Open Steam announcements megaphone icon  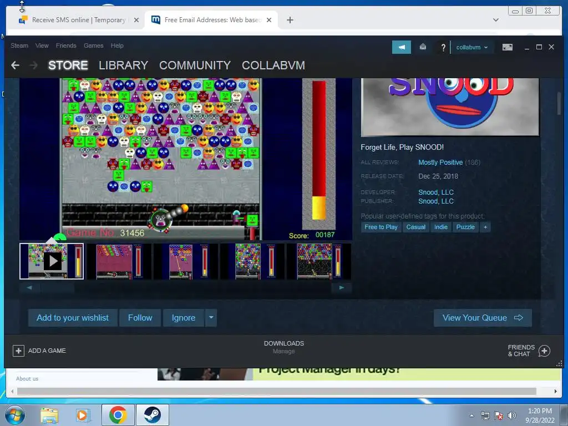[402, 47]
